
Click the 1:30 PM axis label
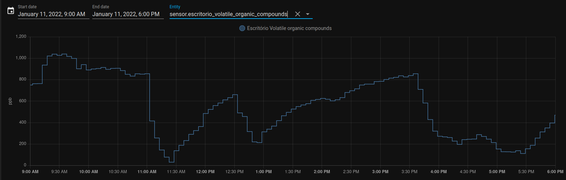click(x=293, y=172)
